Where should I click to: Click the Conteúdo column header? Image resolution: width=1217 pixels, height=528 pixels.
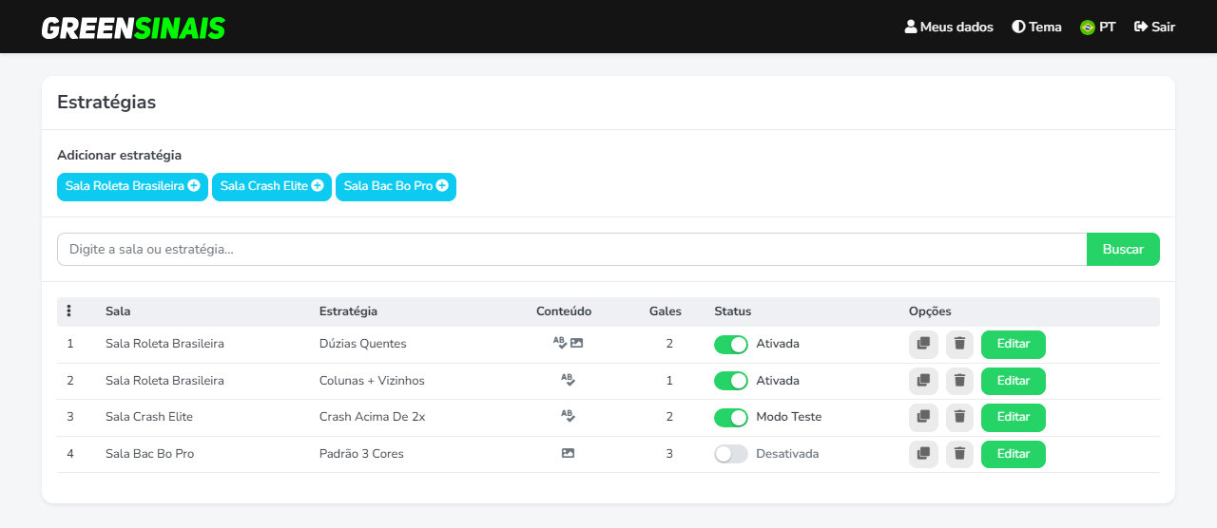(x=564, y=311)
